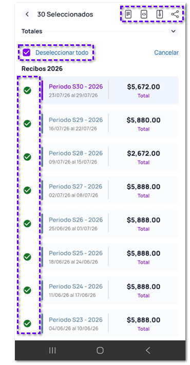The width and height of the screenshot is (190, 365).
Task: Open the Periodo S29 - 2026 receipt
Action: [x=110, y=124]
